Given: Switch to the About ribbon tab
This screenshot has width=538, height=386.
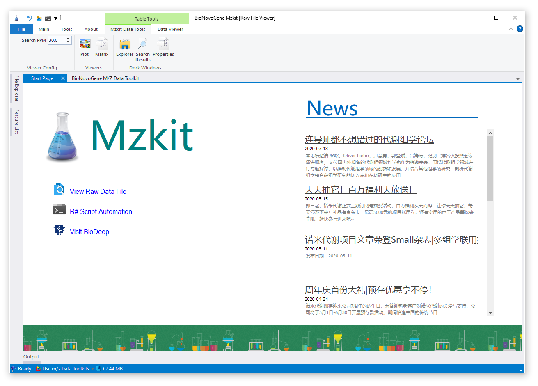Looking at the screenshot, I should [91, 29].
